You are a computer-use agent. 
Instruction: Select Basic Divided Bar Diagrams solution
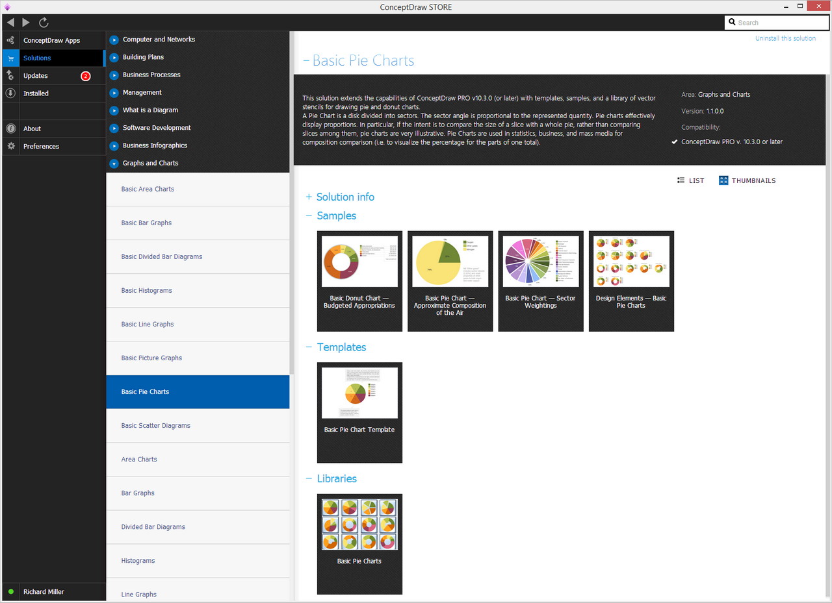(198, 256)
